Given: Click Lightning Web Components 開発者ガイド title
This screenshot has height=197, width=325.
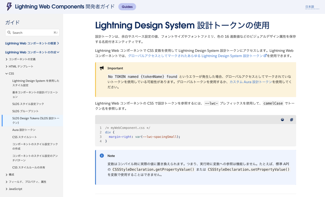Looking at the screenshot, I should 65,7.
